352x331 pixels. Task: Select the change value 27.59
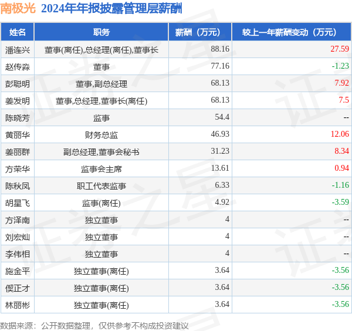340,49
